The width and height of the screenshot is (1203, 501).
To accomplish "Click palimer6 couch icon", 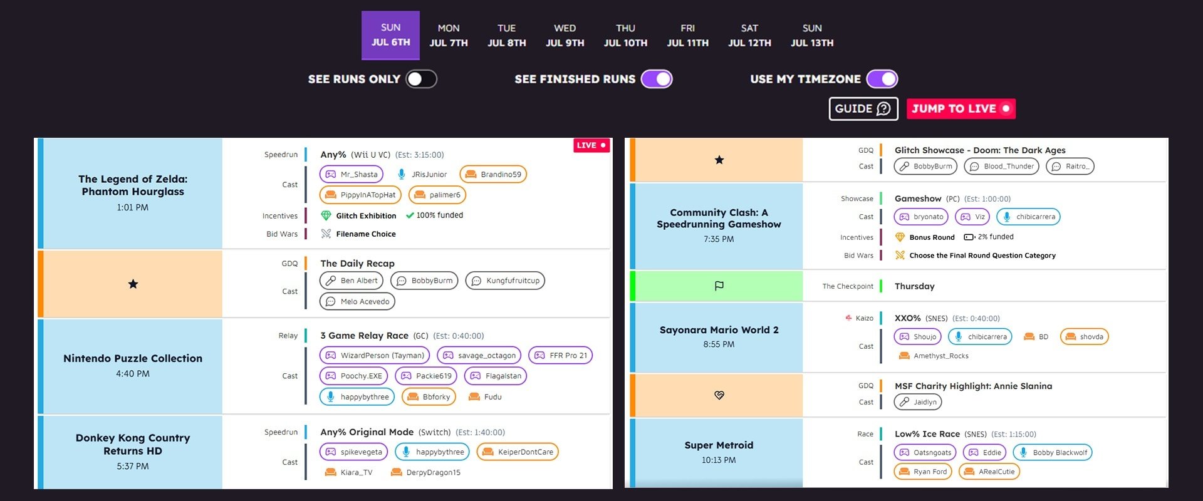I will [420, 195].
